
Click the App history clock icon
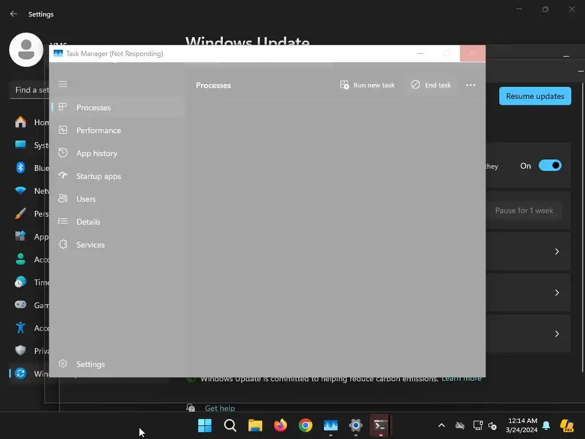[x=63, y=153]
